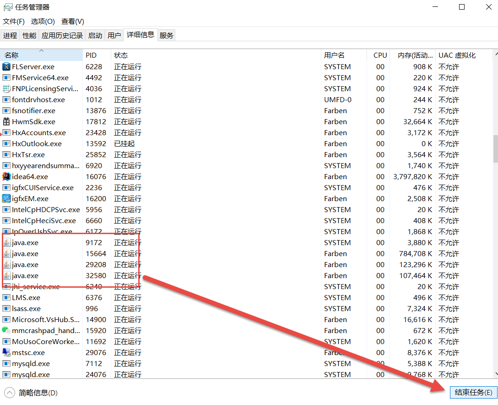
Task: Click java.exe icon with PID 9172
Action: 7,242
